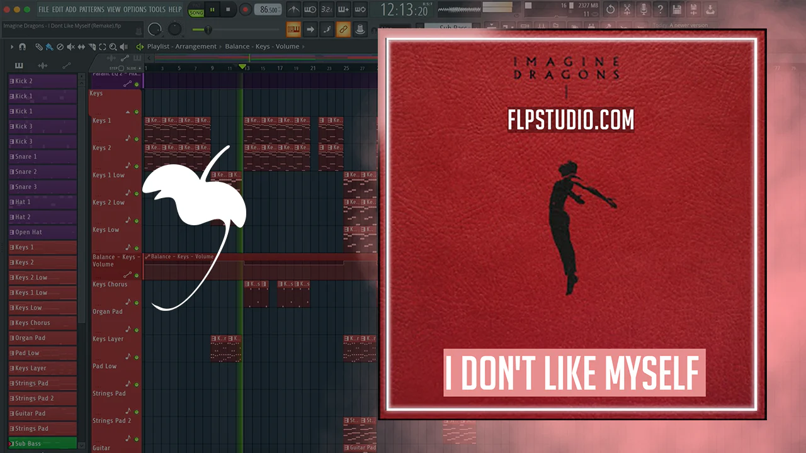The image size is (806, 453).
Task: Select the Paint brush tool
Action: pos(49,47)
